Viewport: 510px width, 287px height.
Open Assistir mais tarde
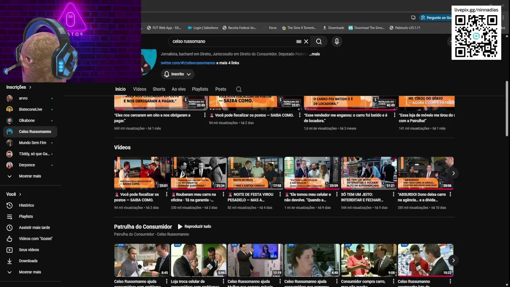click(x=34, y=228)
